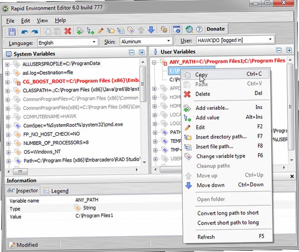Open the View menu
299x252 pixels.
coord(42,20)
